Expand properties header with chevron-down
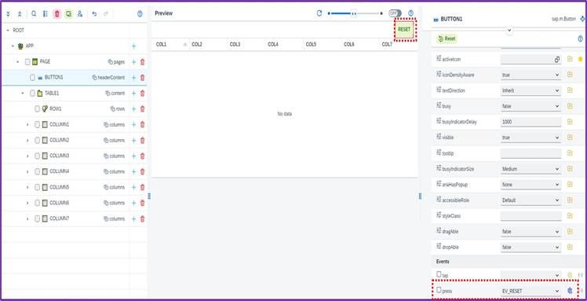 [509, 30]
